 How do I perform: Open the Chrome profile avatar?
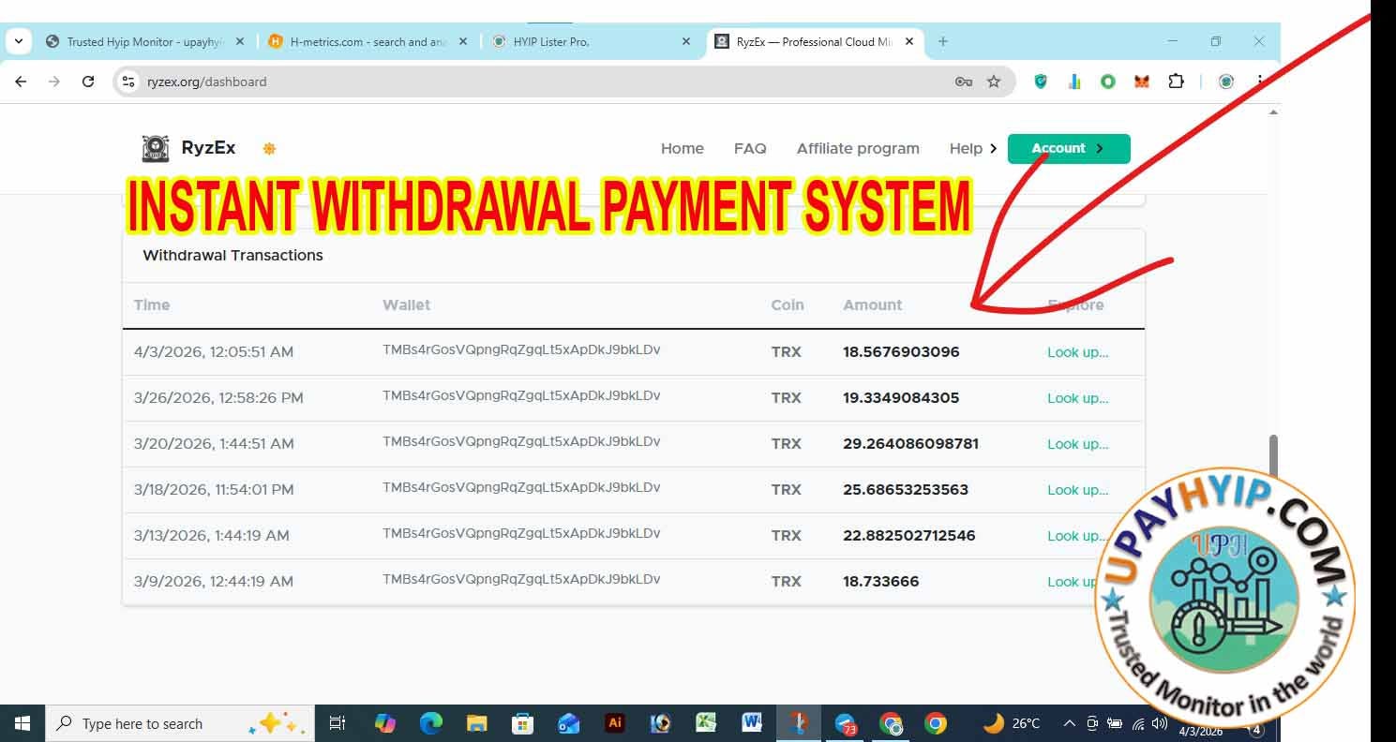click(x=1226, y=82)
